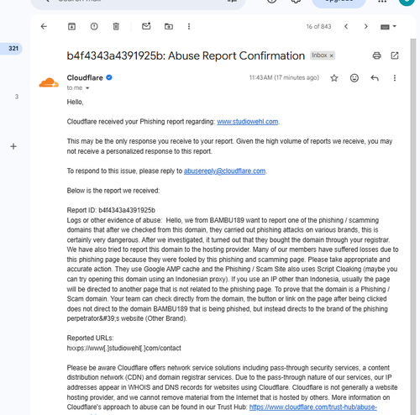Remove the Inbox label
Viewport: 420px width, 415px height.
click(331, 55)
